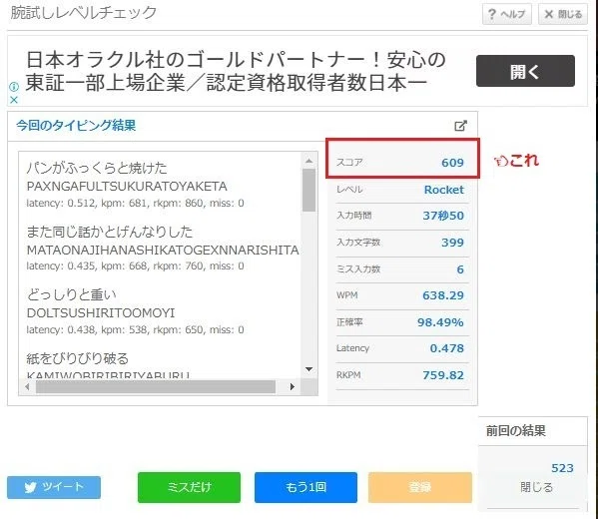Click the スコア label
The image size is (598, 519).
(x=349, y=163)
